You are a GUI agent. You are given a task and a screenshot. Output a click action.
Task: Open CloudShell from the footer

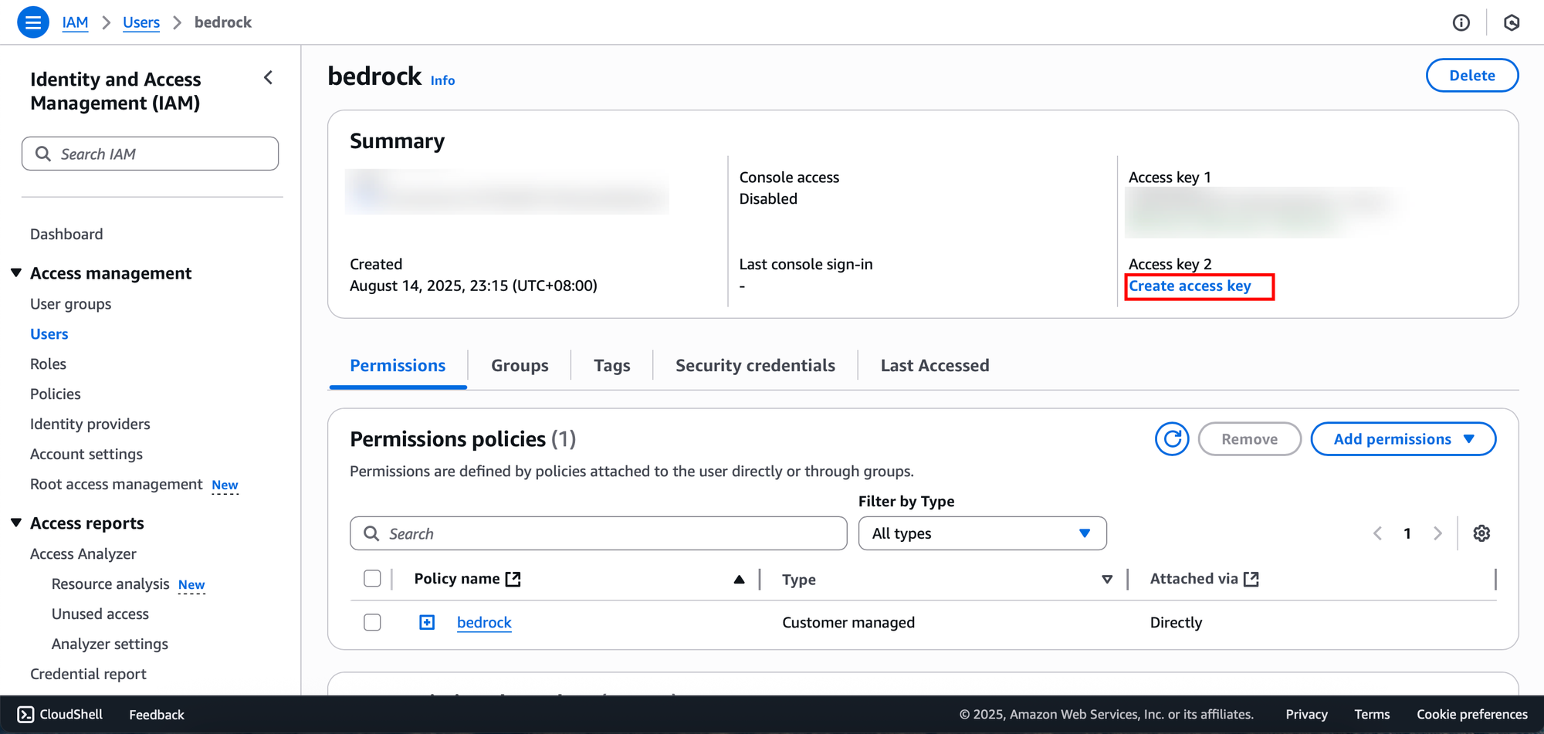click(x=60, y=714)
